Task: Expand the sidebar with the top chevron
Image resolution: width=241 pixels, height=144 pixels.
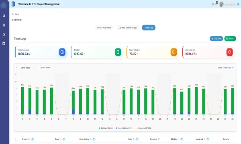Action: (13, 4)
